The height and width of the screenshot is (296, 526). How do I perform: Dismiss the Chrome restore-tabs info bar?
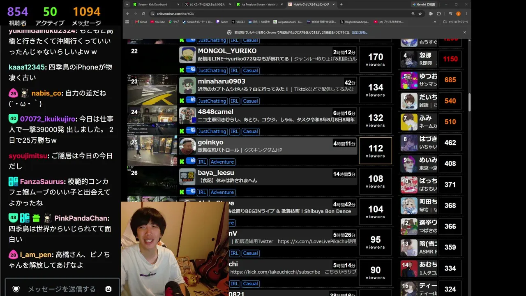click(x=465, y=32)
